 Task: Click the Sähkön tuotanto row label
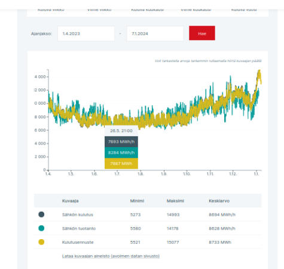point(79,228)
